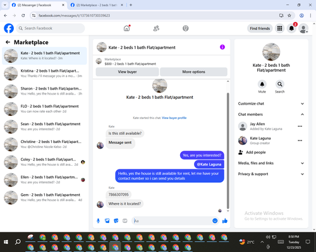
Task: Open the purple conversation information icon
Action: tap(222, 47)
